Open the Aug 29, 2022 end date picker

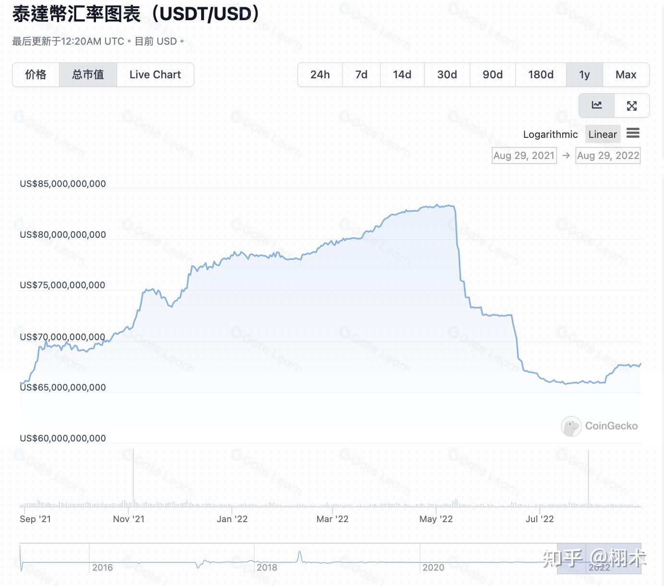click(608, 155)
